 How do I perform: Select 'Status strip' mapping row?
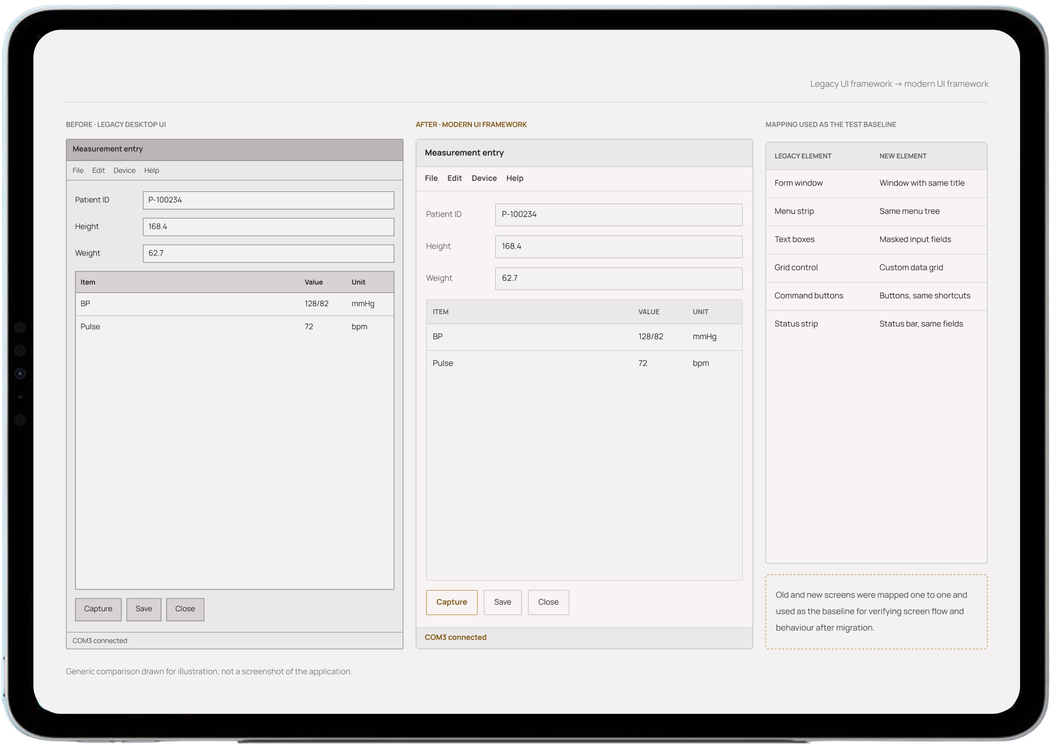click(x=876, y=324)
